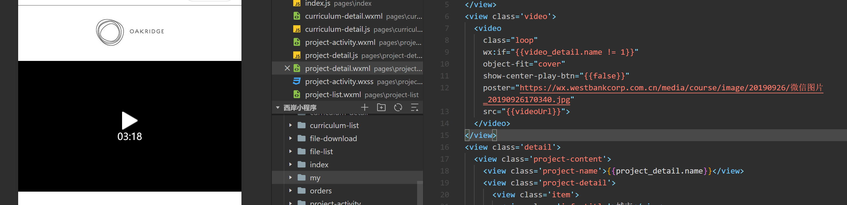
Task: Click the JS icon beside curriculum-detail.js
Action: point(297,29)
